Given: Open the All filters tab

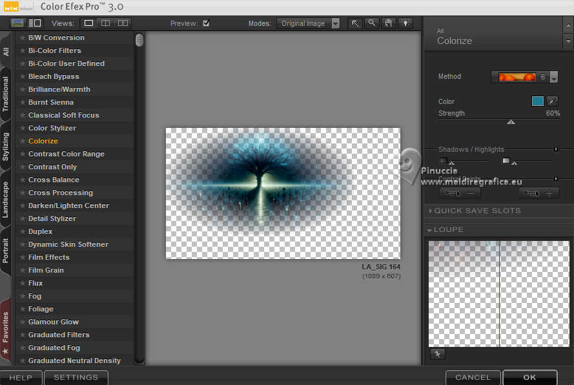Looking at the screenshot, I should click(6, 51).
